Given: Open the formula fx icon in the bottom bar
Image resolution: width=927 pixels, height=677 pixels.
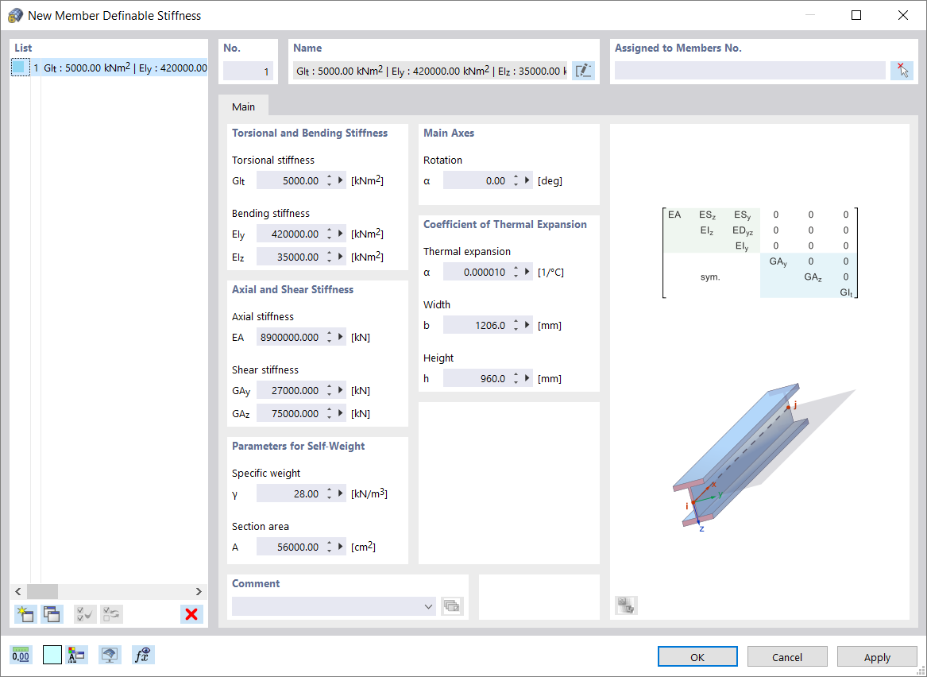Looking at the screenshot, I should coord(143,655).
